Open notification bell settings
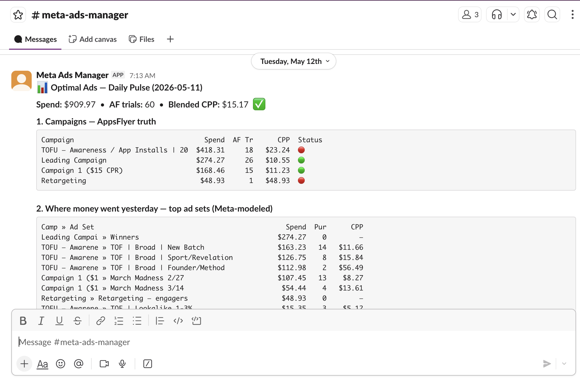Viewport: 580px width, 379px height. (x=532, y=14)
